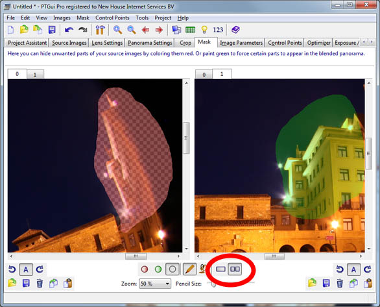Click the zoom in magnifier icon

[117, 30]
